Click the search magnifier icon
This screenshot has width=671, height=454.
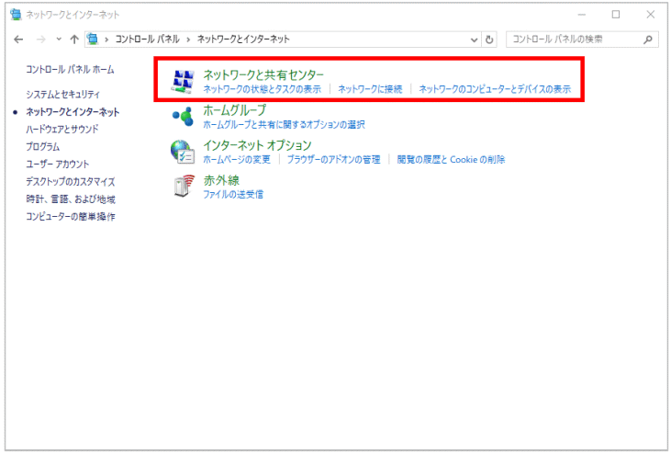pyautogui.click(x=648, y=40)
